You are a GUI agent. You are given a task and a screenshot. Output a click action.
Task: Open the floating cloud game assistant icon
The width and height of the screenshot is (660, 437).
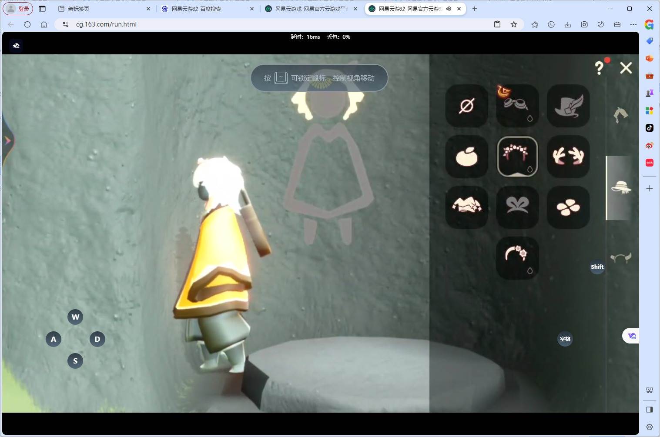(x=631, y=336)
